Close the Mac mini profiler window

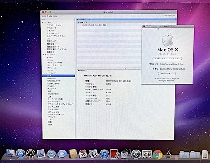coord(43,13)
